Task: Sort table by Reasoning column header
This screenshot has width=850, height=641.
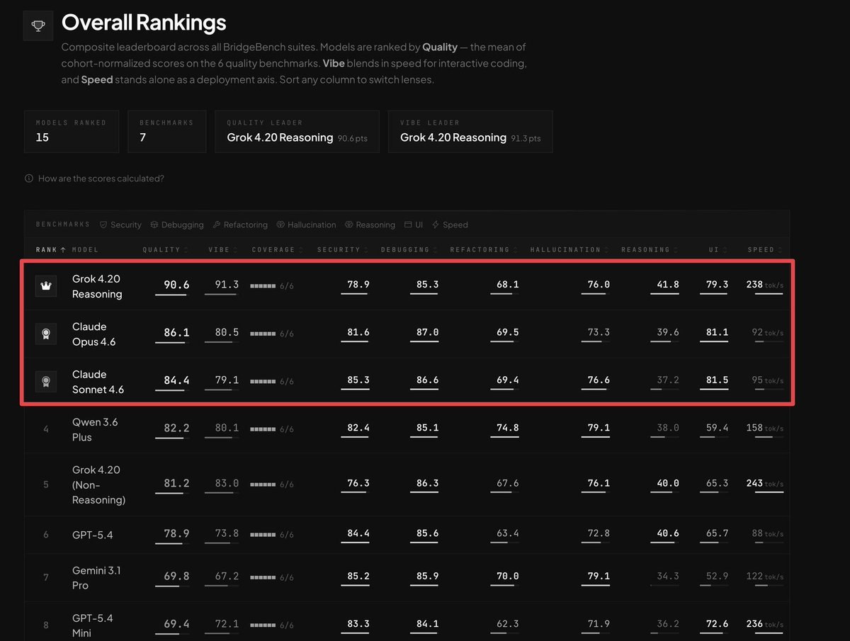Action: [x=649, y=250]
